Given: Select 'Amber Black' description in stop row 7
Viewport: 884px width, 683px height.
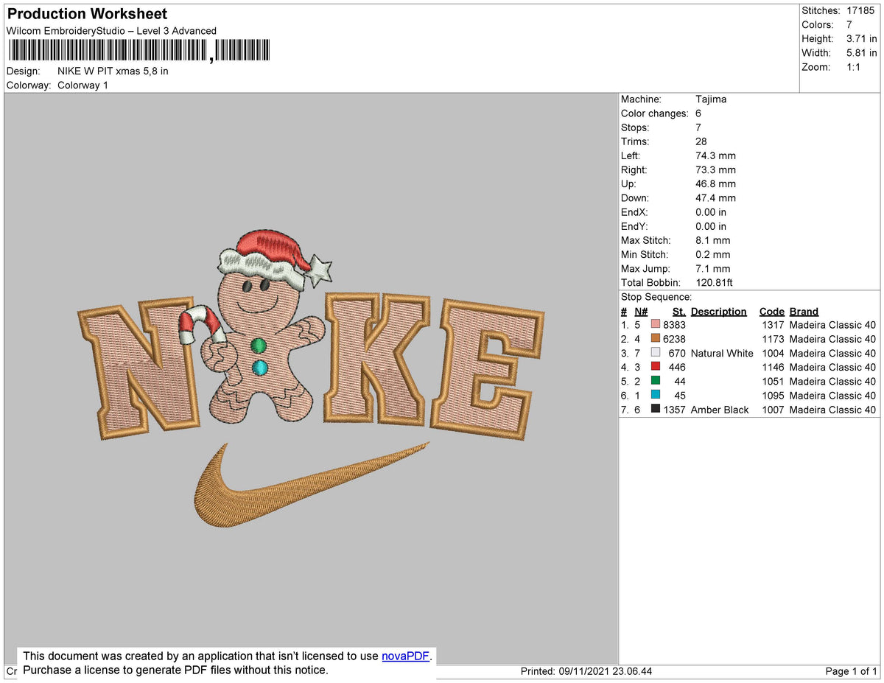Looking at the screenshot, I should 720,410.
